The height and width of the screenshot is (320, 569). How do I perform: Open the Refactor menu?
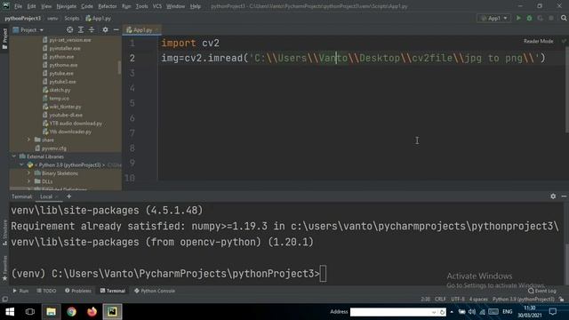108,6
